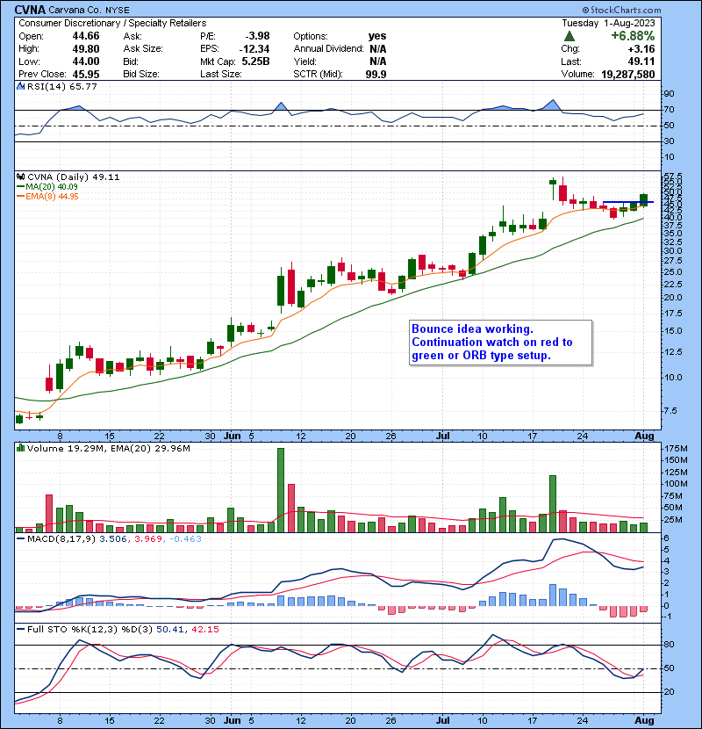Image resolution: width=702 pixels, height=729 pixels.
Task: Select the High value 49.80
Action: point(86,49)
